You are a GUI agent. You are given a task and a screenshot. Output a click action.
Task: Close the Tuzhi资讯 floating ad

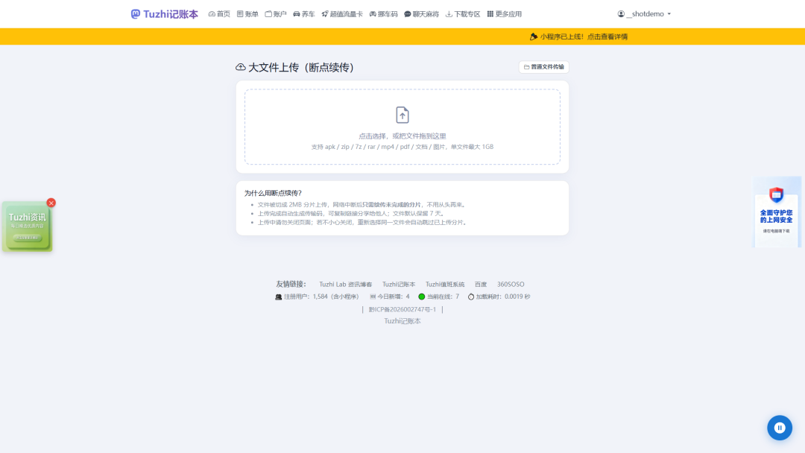51,203
